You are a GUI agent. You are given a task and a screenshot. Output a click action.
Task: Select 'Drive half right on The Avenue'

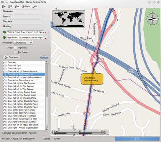tap(24, 83)
